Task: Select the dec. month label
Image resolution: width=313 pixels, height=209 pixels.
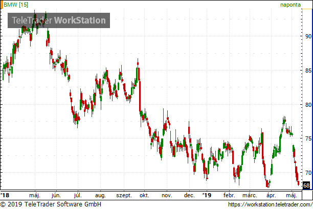Action: pyautogui.click(x=189, y=195)
